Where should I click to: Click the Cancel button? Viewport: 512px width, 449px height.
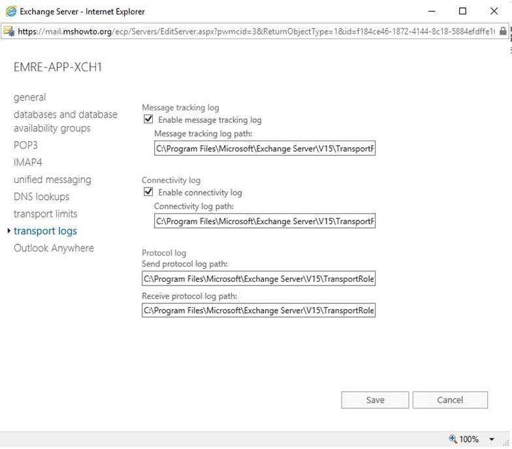click(x=450, y=400)
